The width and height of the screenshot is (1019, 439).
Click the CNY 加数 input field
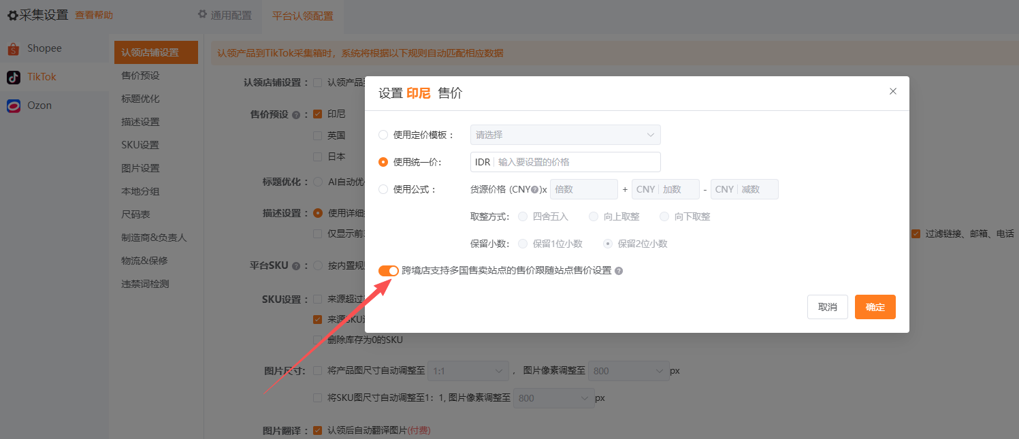point(666,189)
